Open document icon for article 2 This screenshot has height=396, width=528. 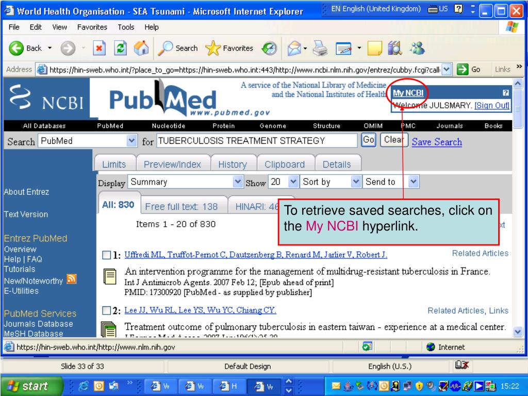tap(108, 329)
